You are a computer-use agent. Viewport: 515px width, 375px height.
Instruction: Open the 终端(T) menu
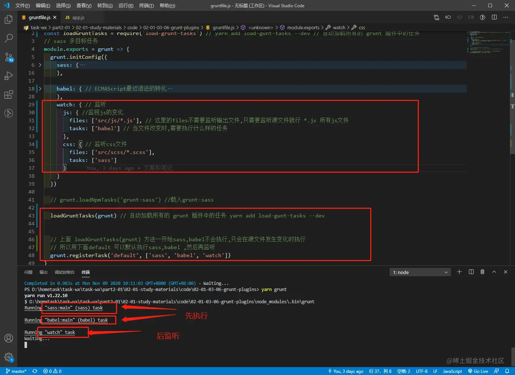click(147, 5)
